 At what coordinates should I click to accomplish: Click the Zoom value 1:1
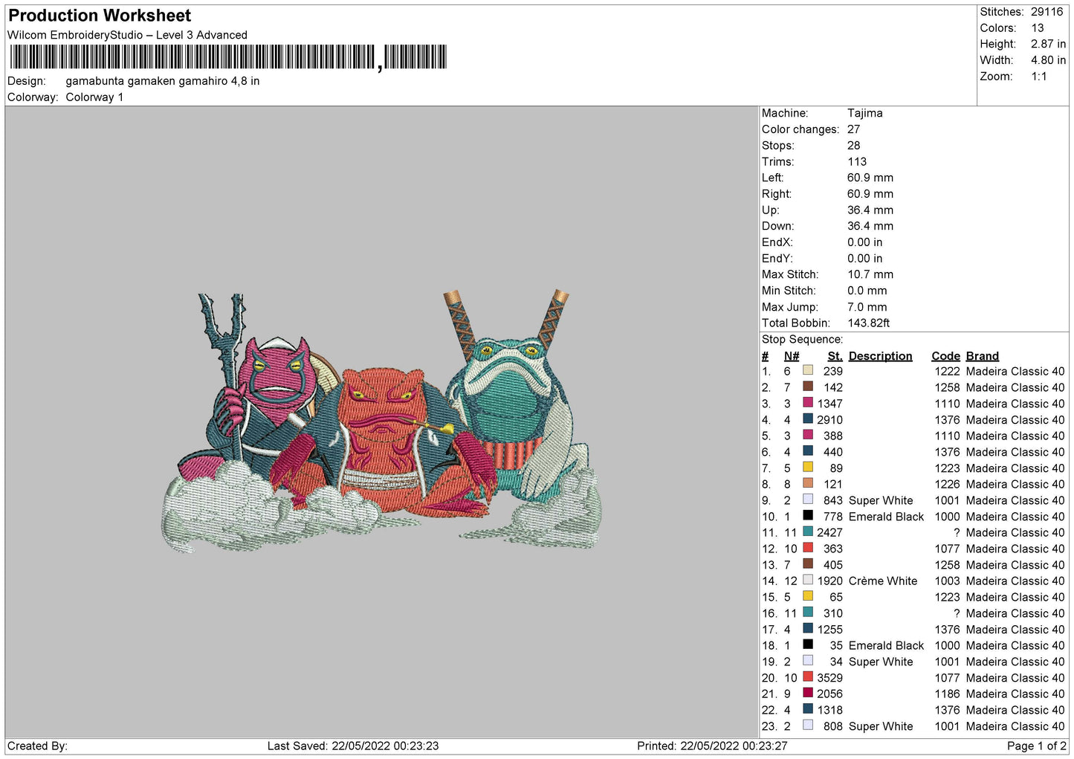click(1038, 77)
